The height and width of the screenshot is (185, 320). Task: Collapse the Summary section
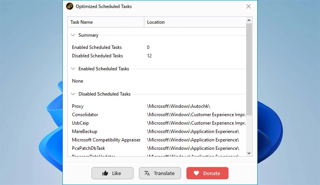tap(73, 35)
